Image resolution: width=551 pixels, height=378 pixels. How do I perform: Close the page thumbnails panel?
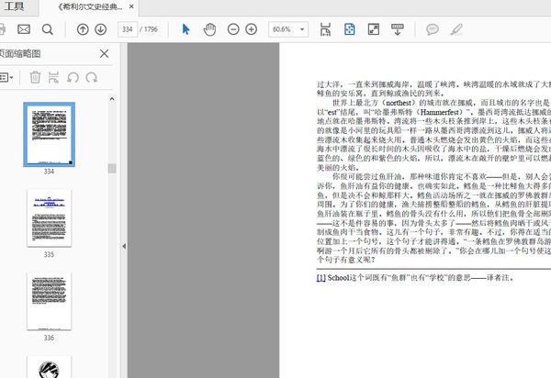(103, 54)
